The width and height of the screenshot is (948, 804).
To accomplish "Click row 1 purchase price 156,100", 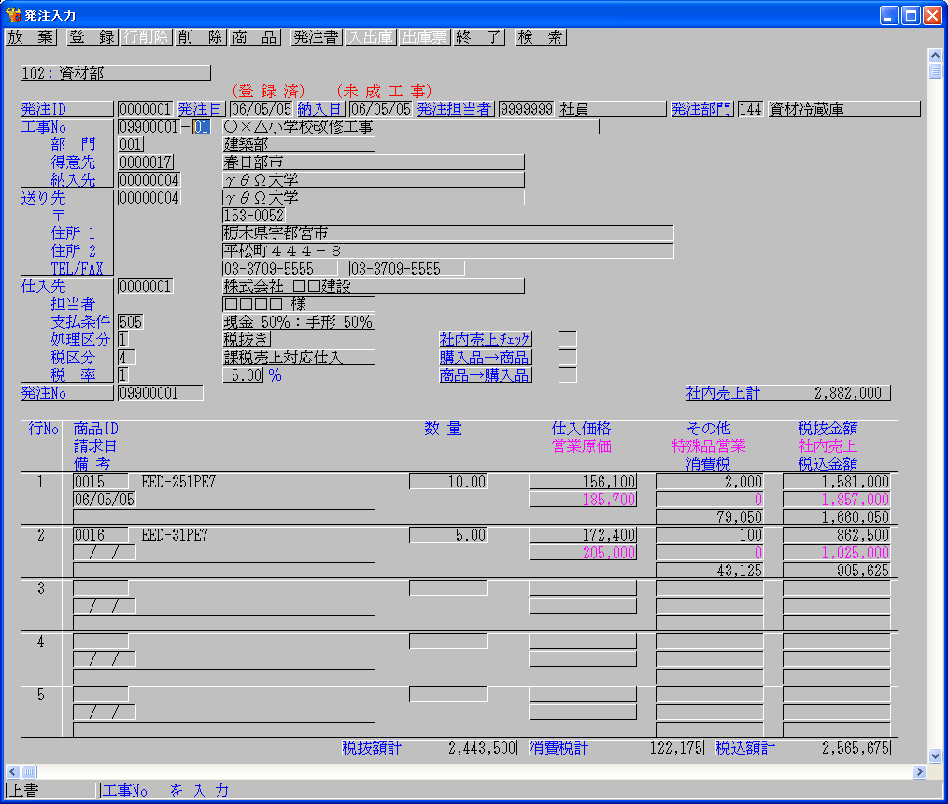I will [x=583, y=482].
